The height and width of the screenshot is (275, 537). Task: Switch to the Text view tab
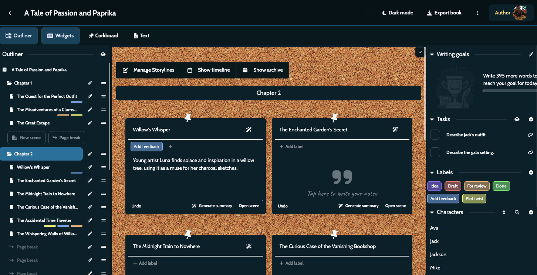click(141, 35)
